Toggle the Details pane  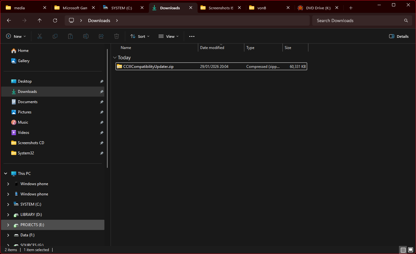[x=399, y=37]
